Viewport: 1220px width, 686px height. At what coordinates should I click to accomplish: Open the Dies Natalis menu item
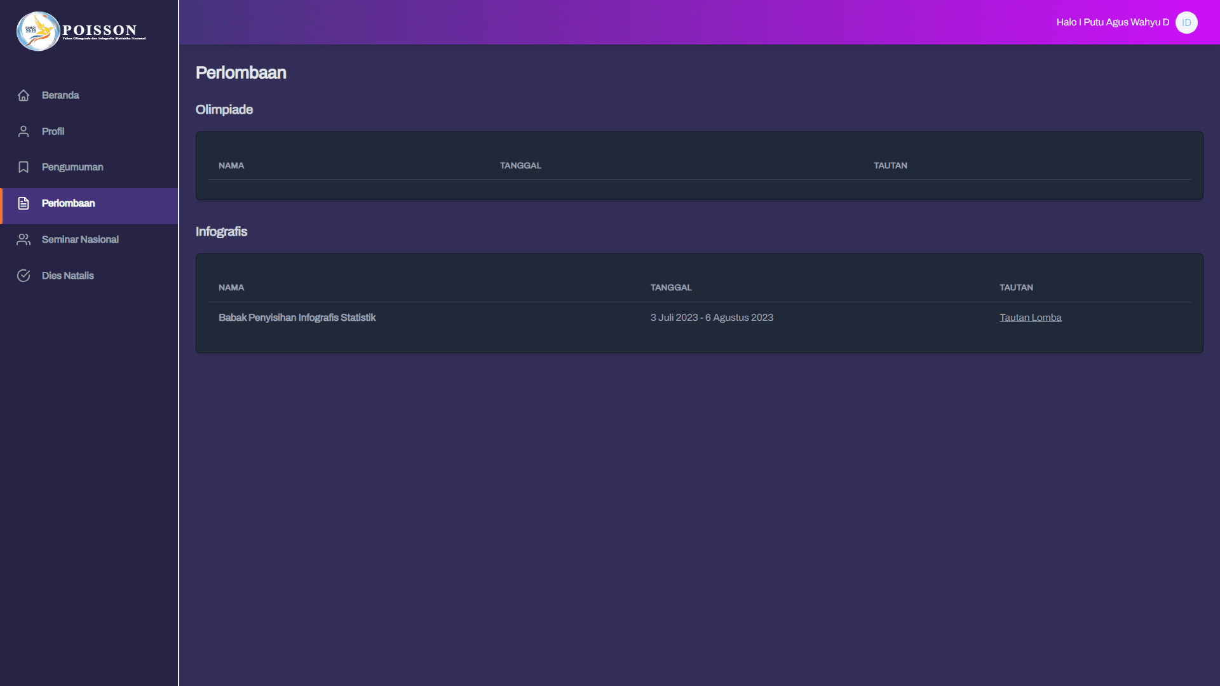(x=67, y=276)
